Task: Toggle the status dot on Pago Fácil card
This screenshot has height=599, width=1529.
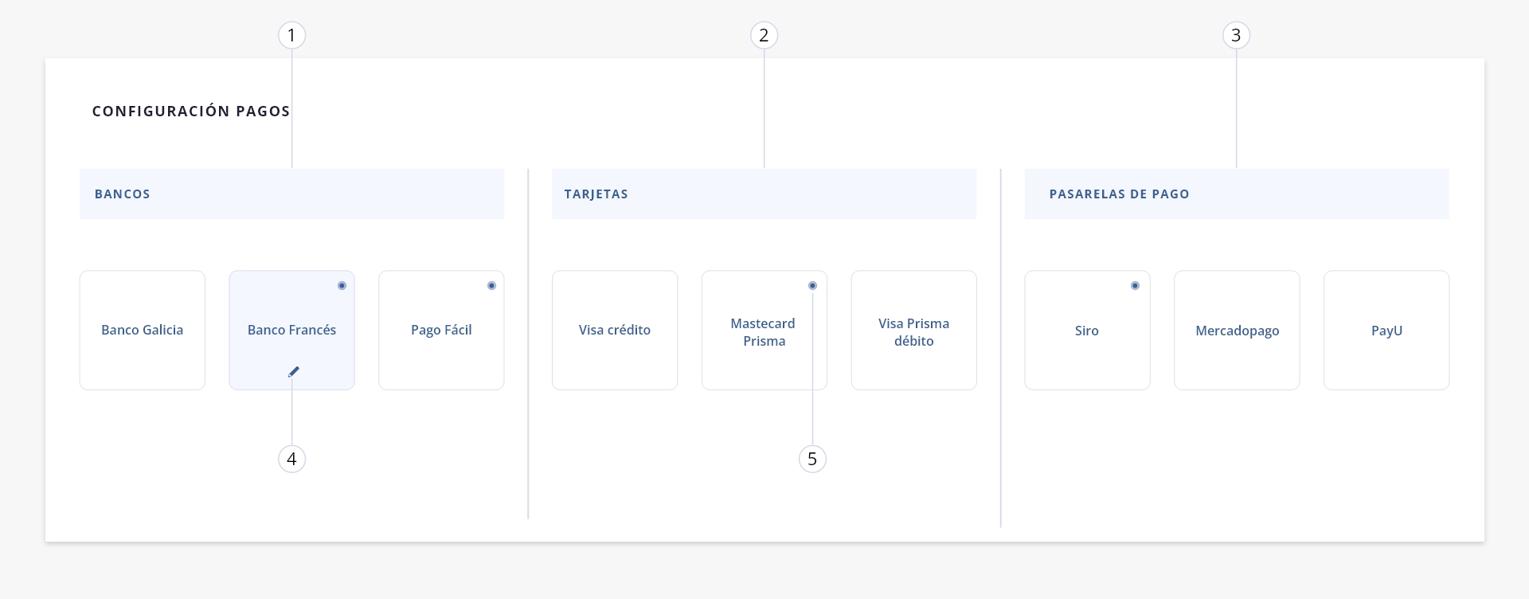Action: coord(491,285)
